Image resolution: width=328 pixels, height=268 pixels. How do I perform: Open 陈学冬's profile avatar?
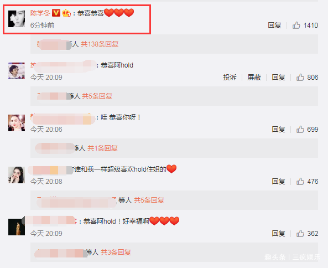click(x=17, y=19)
